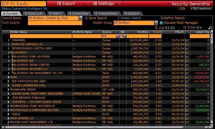Viewport: 215px width, 129px height.
Task: Sort by the File Dt column header
Action: pyautogui.click(x=173, y=32)
